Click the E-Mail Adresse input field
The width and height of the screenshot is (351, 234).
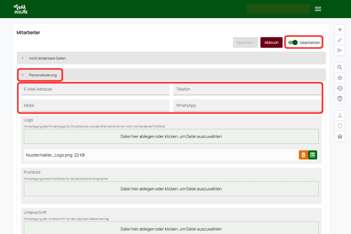pyautogui.click(x=95, y=89)
